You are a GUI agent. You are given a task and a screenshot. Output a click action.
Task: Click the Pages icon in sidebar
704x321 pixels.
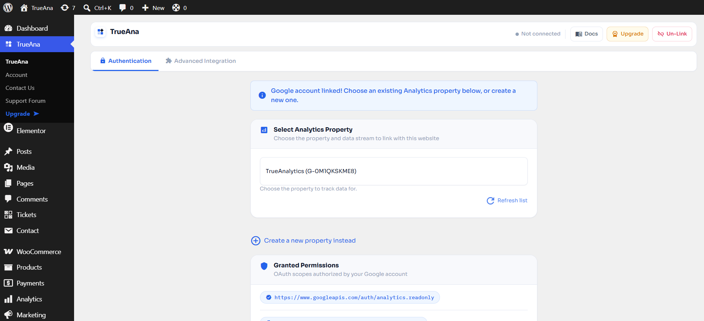pyautogui.click(x=8, y=183)
